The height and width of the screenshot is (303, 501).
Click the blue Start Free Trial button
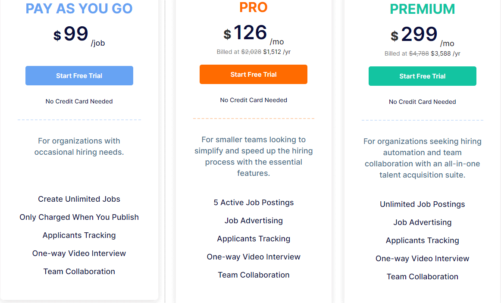click(79, 75)
